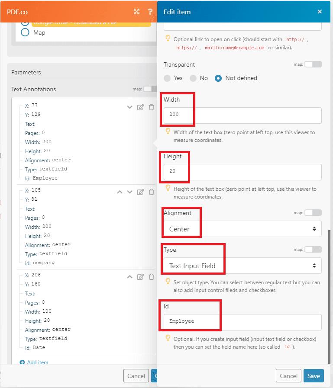
Task: Delete the Employee annotation item
Action: (x=151, y=107)
